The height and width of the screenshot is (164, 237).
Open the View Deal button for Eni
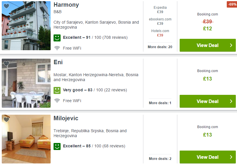(x=207, y=101)
